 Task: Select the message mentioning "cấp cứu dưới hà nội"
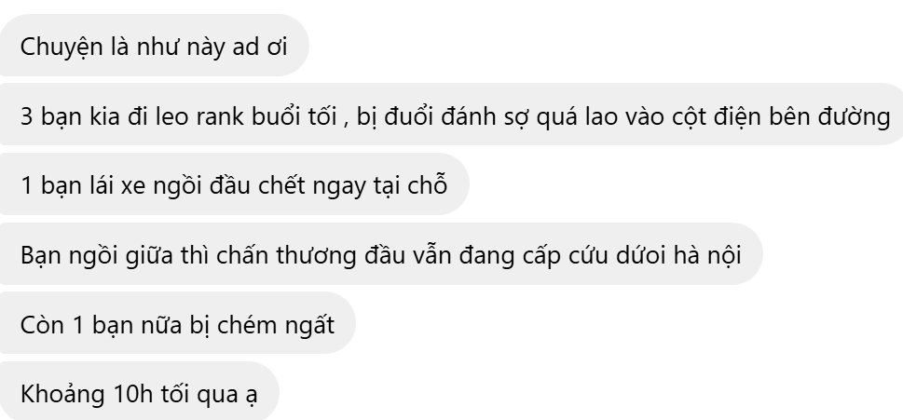tap(380, 253)
